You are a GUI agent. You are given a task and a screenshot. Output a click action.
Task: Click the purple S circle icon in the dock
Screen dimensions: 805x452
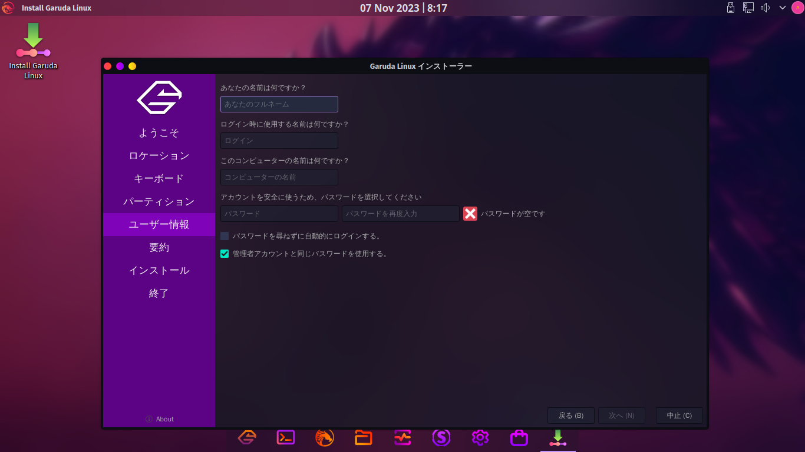pos(441,437)
